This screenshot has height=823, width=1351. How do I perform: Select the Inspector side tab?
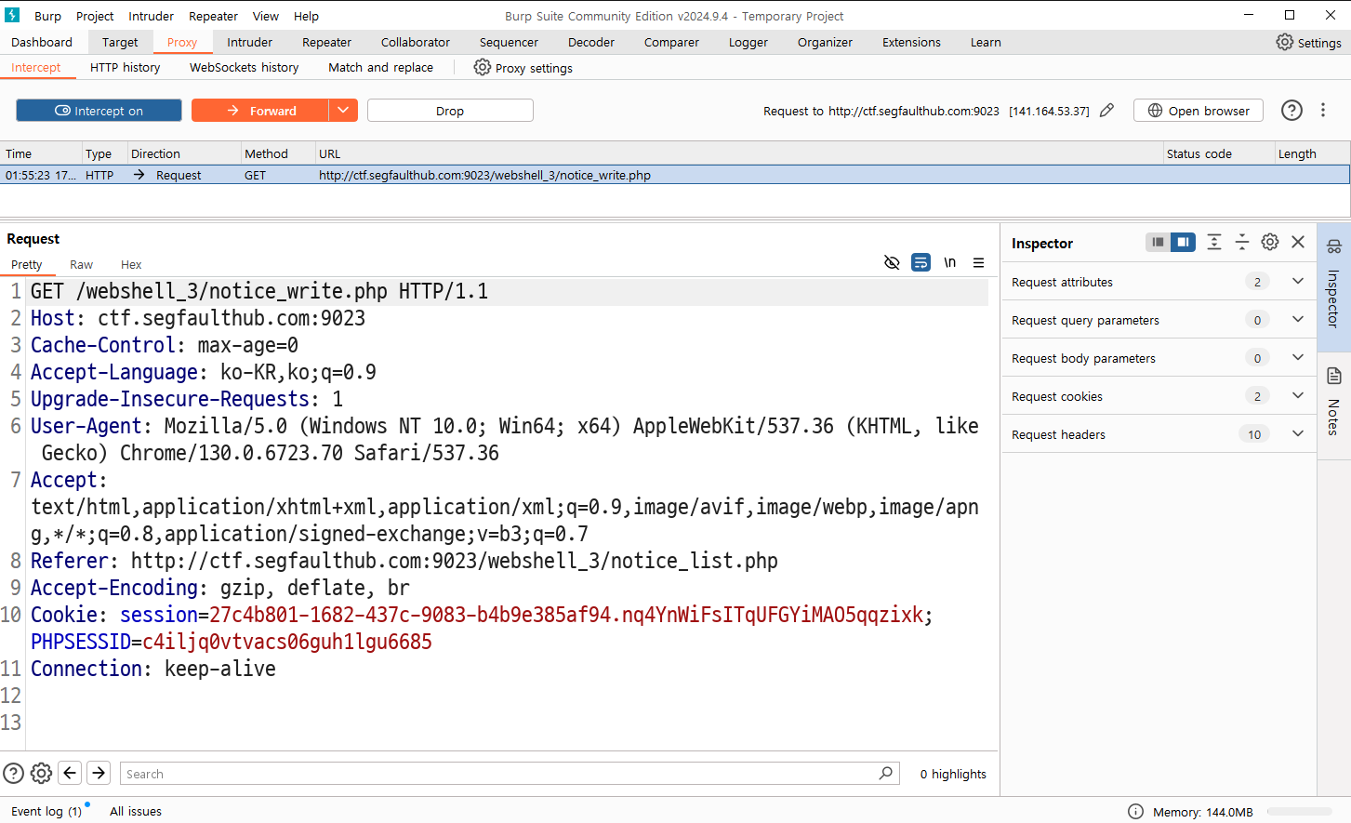(x=1333, y=286)
